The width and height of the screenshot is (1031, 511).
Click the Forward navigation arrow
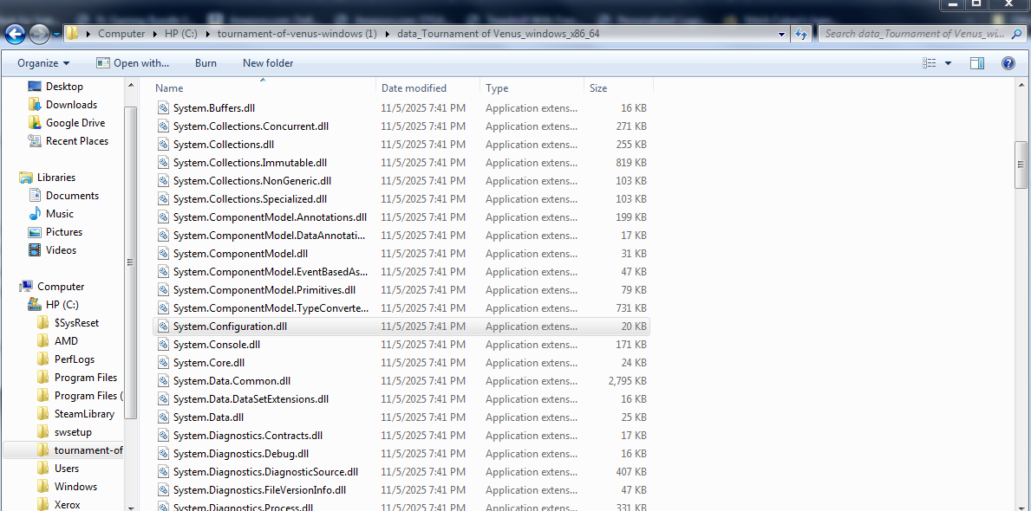click(39, 34)
